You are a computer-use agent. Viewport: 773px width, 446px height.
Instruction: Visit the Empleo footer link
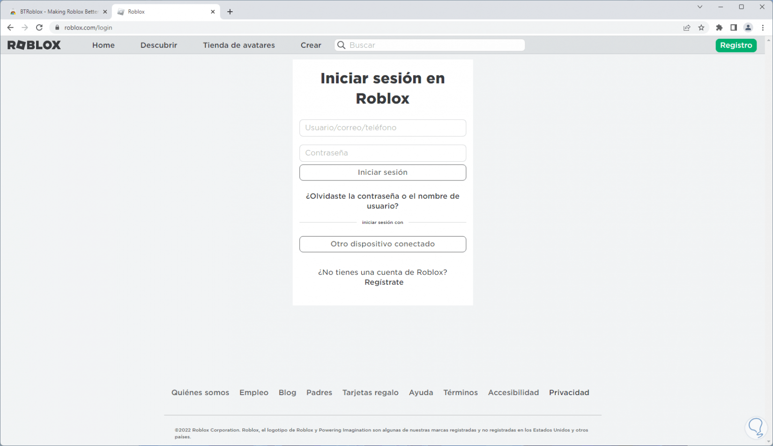254,393
